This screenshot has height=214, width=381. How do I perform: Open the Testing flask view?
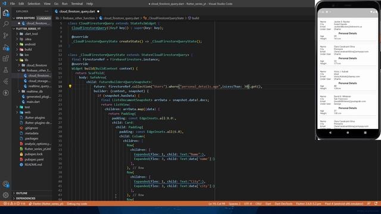pos(5,70)
